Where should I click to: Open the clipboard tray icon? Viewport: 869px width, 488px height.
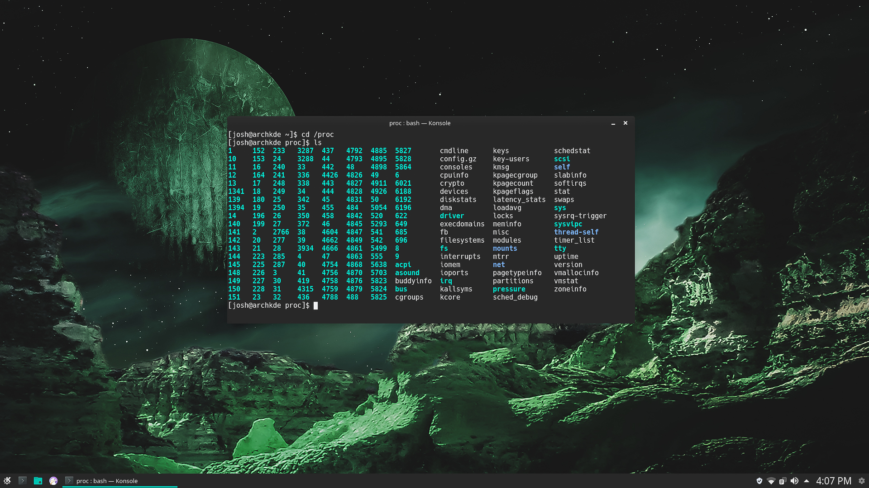click(783, 481)
